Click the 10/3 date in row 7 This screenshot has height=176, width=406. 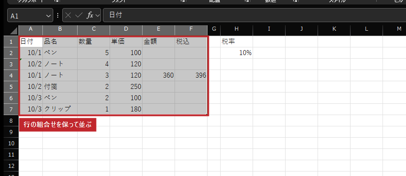tap(31, 109)
